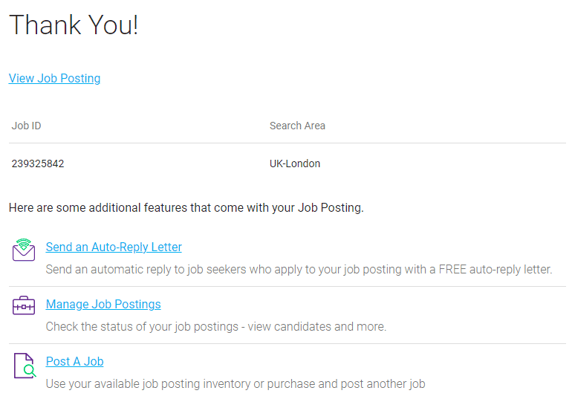Click the FREE auto-reply letter description text
The image size is (575, 402).
[x=299, y=270]
